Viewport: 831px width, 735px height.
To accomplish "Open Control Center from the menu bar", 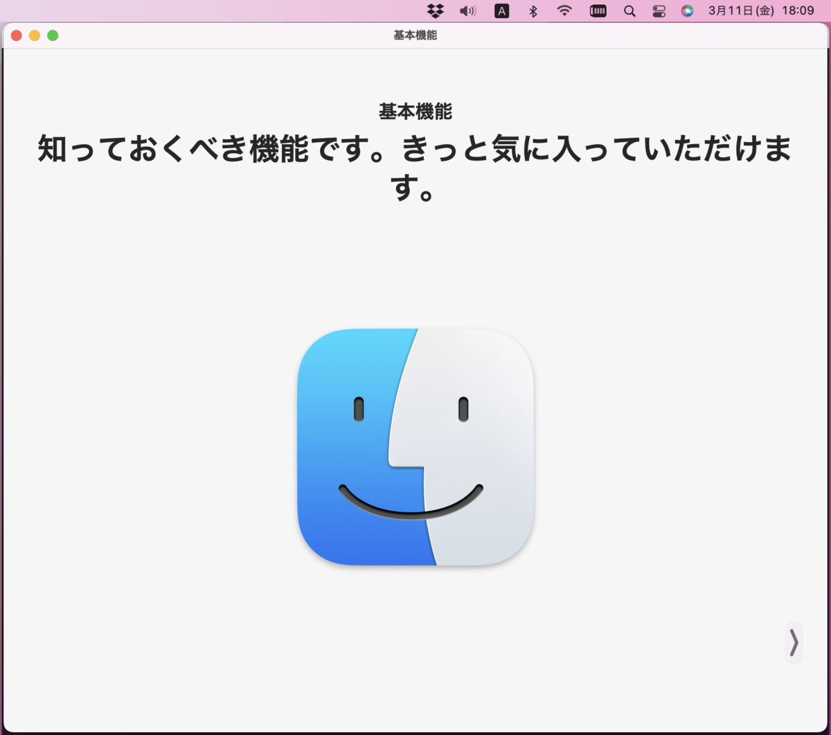I will [659, 10].
